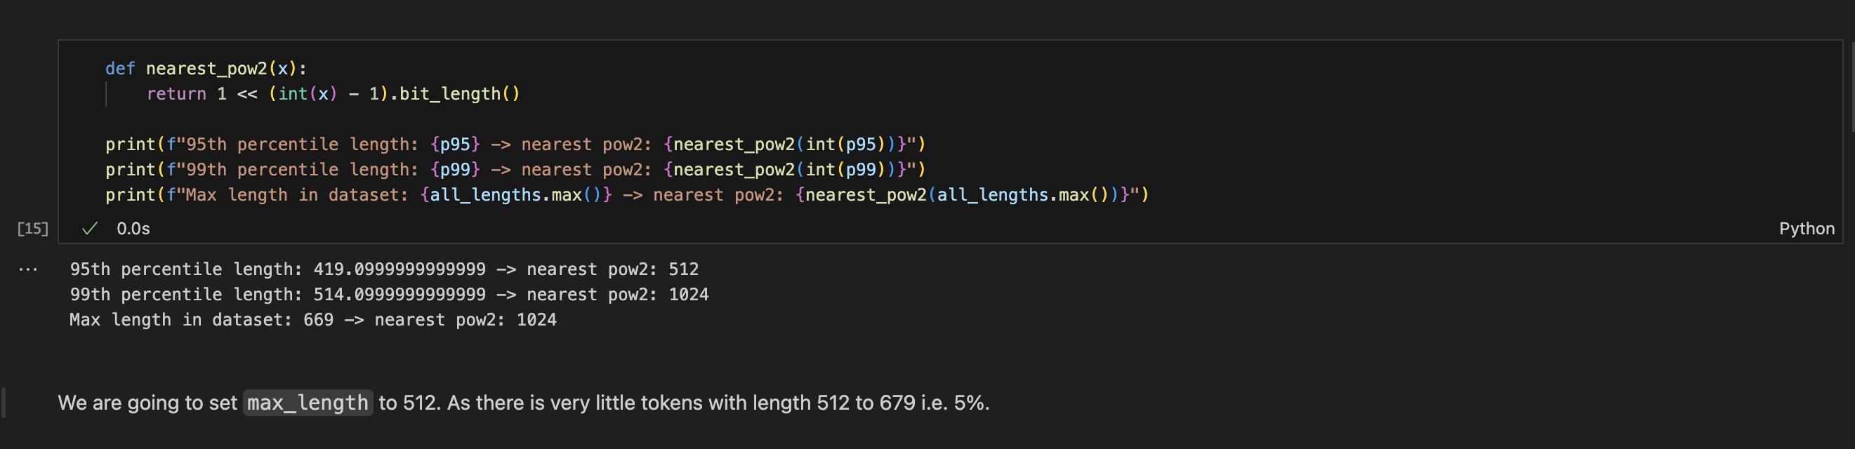Screen dimensions: 1855x449
Task: Open the cell output ellipsis menu
Action: (x=28, y=269)
